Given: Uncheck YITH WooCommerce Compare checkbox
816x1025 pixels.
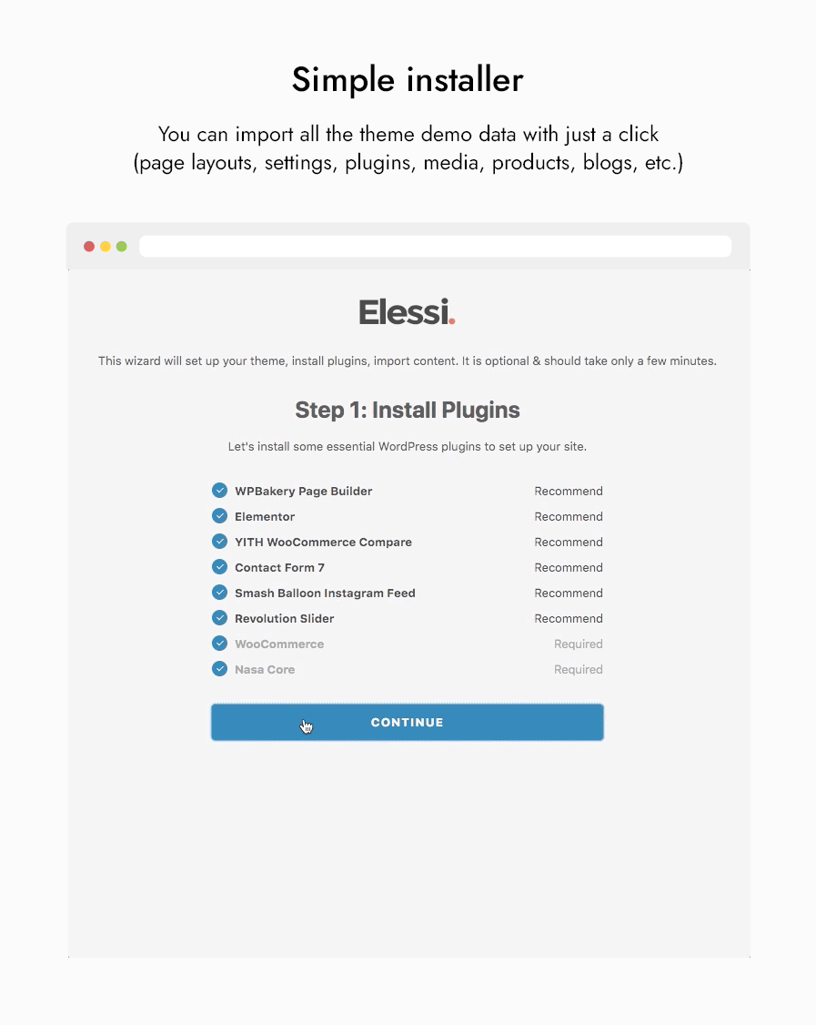Looking at the screenshot, I should click(219, 542).
